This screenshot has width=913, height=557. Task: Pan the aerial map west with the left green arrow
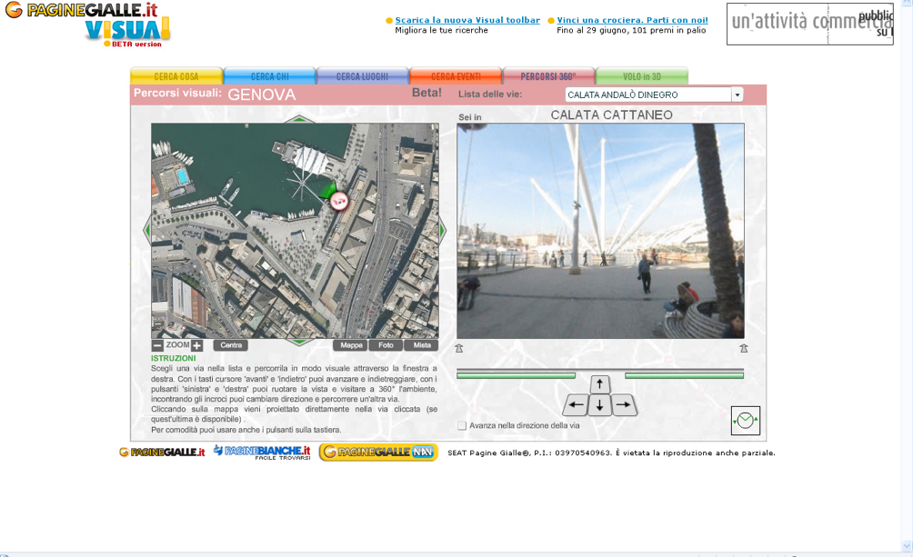[146, 231]
